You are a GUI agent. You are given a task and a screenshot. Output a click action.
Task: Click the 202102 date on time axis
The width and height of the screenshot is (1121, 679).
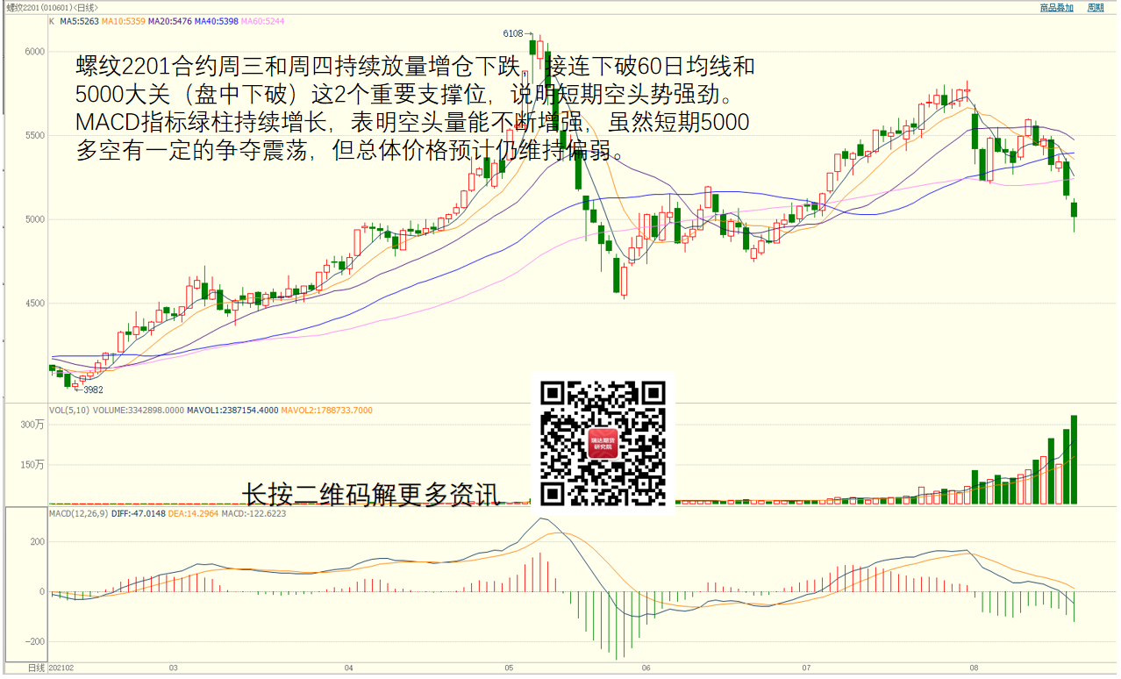tap(61, 668)
